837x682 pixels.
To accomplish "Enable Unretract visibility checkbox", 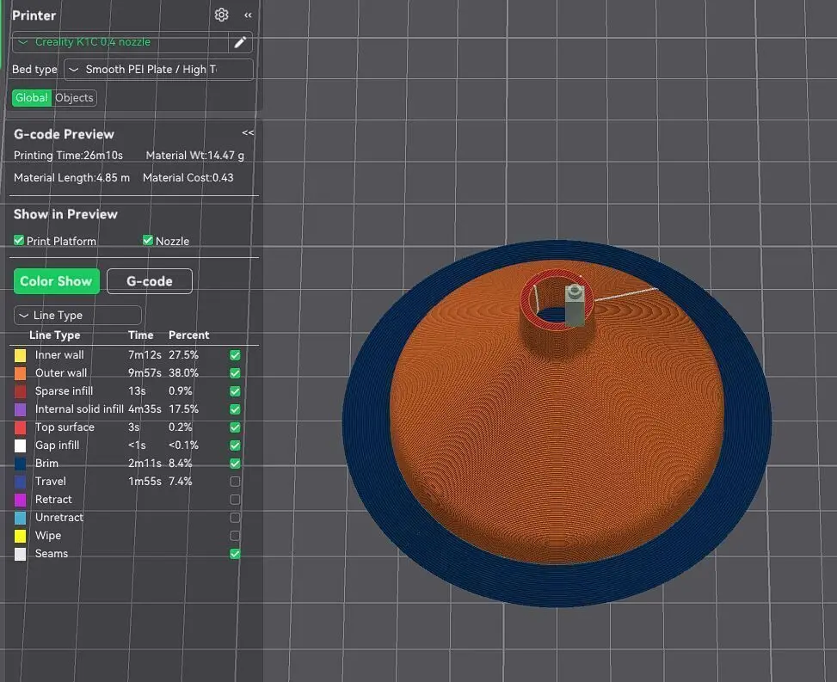I will point(235,518).
